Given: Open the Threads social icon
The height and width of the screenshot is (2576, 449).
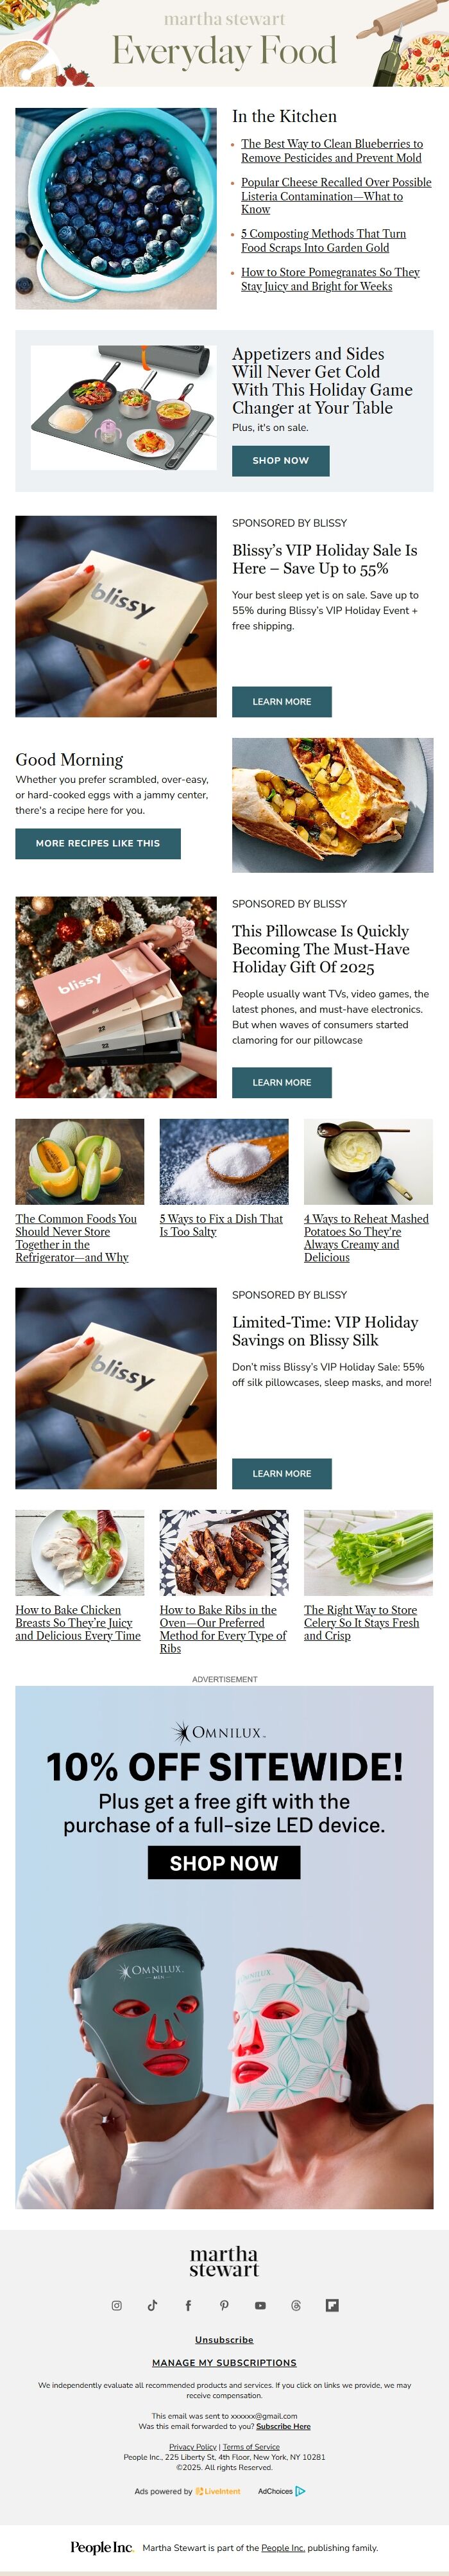Looking at the screenshot, I should (296, 2305).
